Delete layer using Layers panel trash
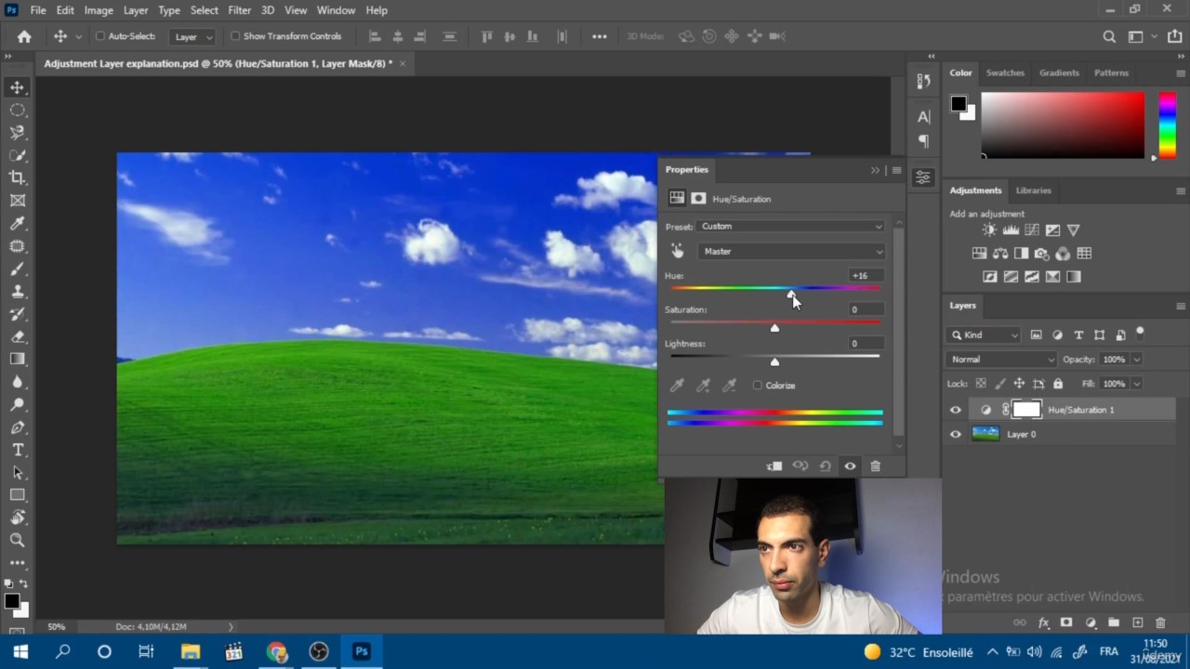The width and height of the screenshot is (1190, 669). click(x=1160, y=623)
